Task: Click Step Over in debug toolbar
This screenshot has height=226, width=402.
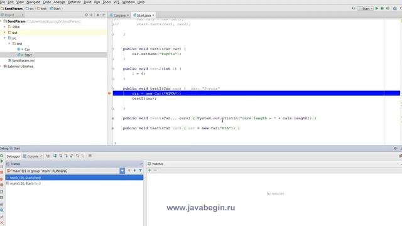Action: click(55, 156)
